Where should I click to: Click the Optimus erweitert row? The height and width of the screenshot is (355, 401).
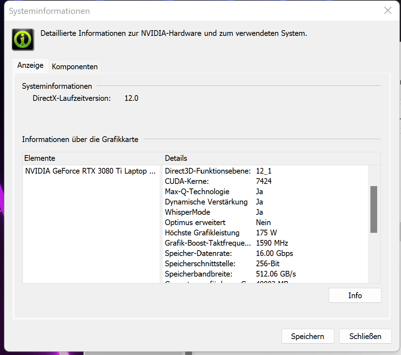[218, 223]
